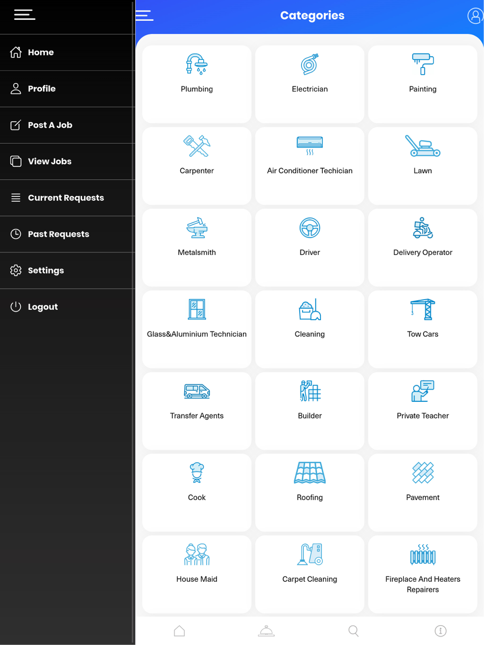Viewport: 484px width, 645px height.
Task: Open the Carpet Cleaning category card
Action: pos(310,574)
